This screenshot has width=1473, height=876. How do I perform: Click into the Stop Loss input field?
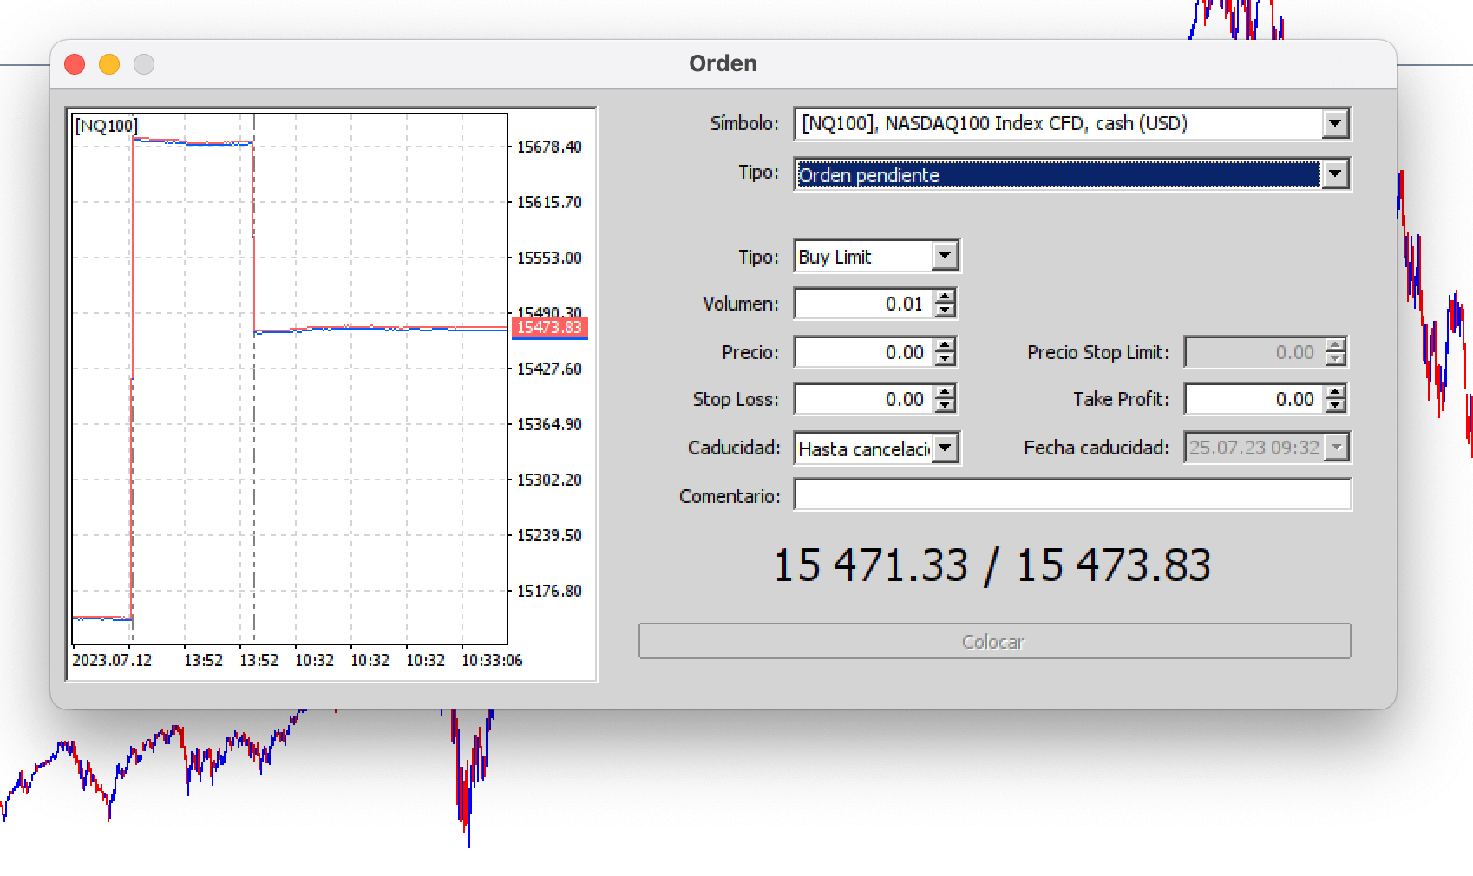pyautogui.click(x=864, y=399)
